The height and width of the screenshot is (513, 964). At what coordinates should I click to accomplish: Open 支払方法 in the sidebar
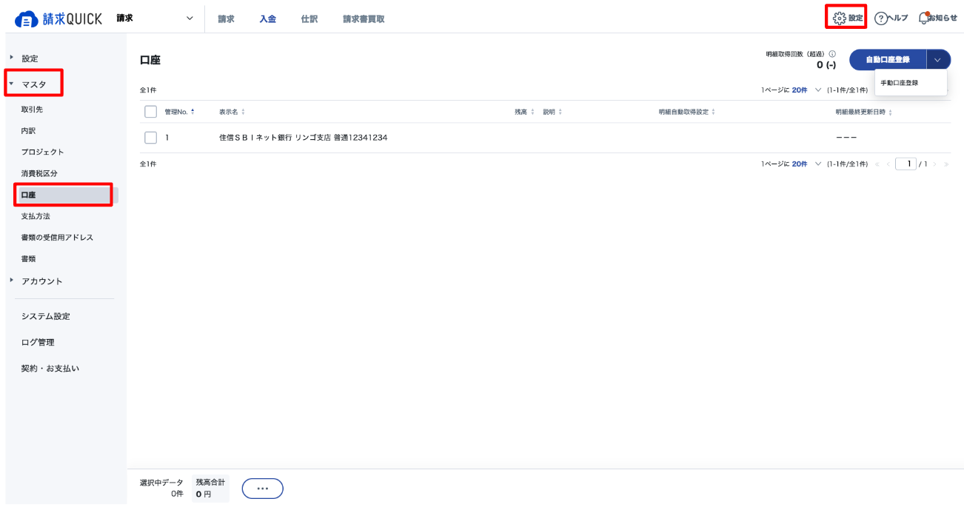[36, 217]
